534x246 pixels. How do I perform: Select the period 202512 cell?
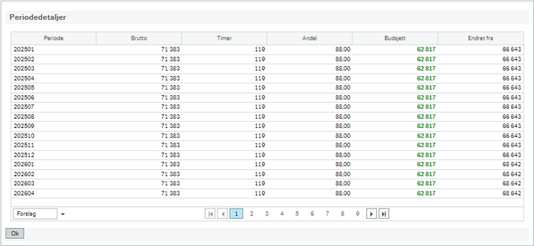pos(54,155)
